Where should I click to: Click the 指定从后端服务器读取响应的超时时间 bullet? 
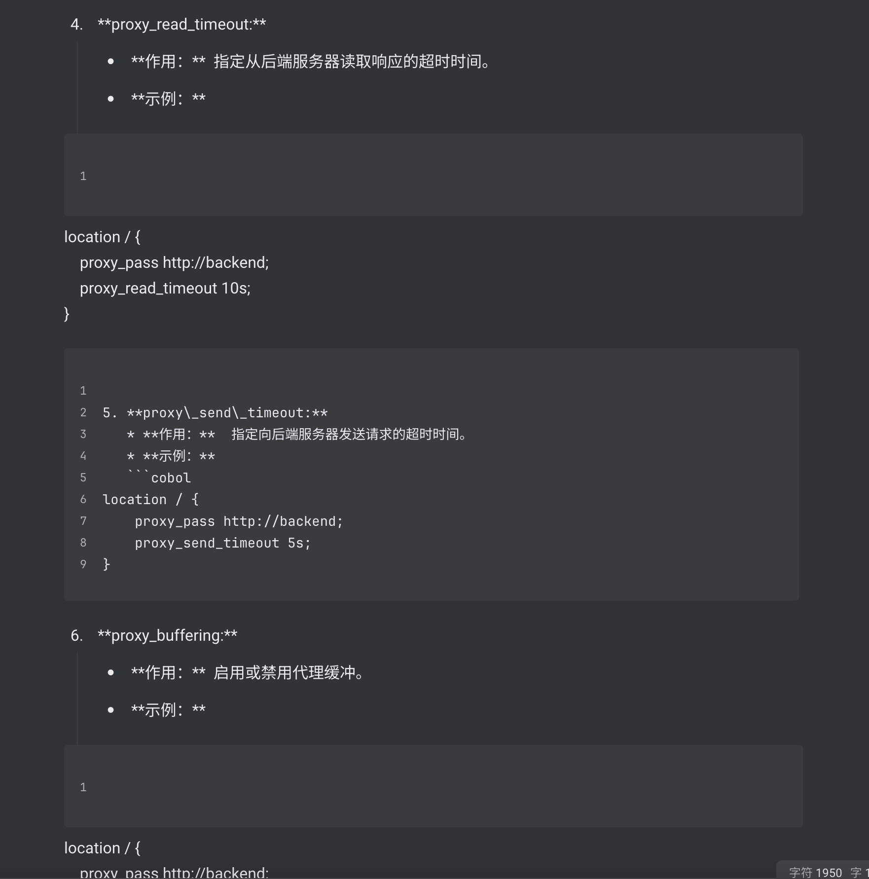point(352,62)
